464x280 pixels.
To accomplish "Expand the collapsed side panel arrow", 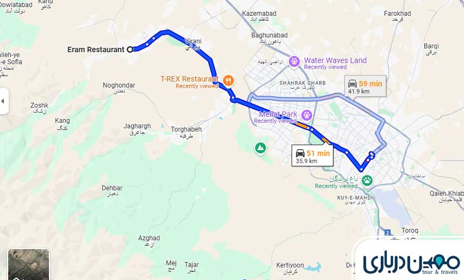I will 4,101.
